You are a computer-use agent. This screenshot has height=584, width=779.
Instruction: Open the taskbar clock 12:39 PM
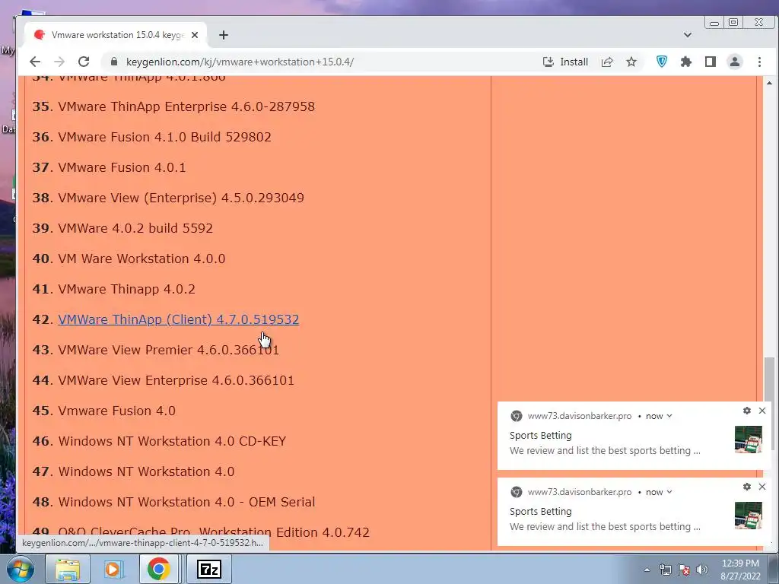pos(740,570)
